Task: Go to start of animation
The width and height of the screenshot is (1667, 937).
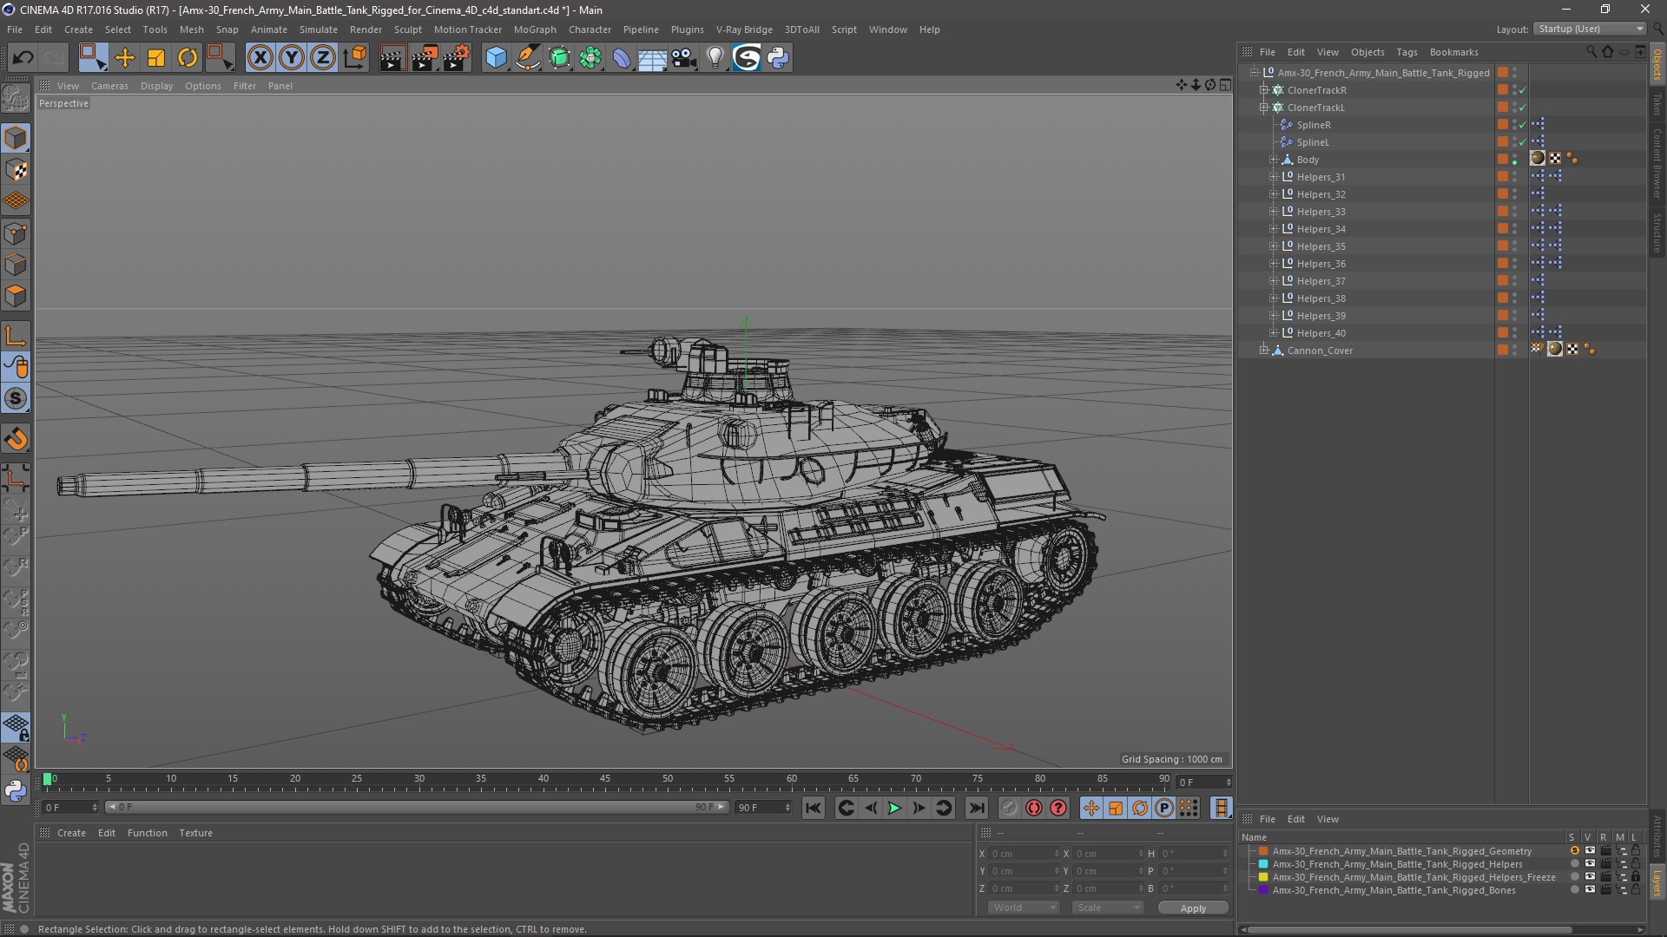Action: pyautogui.click(x=814, y=808)
